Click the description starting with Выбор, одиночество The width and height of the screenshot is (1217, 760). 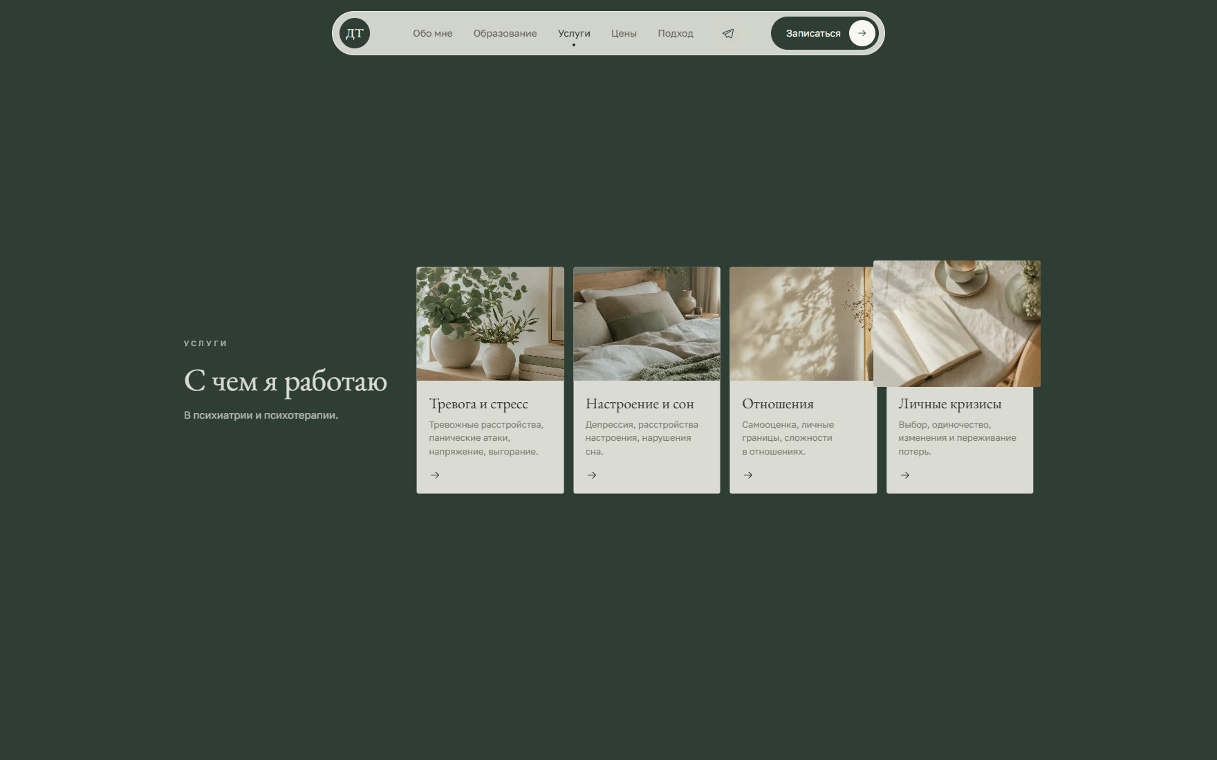tap(957, 438)
